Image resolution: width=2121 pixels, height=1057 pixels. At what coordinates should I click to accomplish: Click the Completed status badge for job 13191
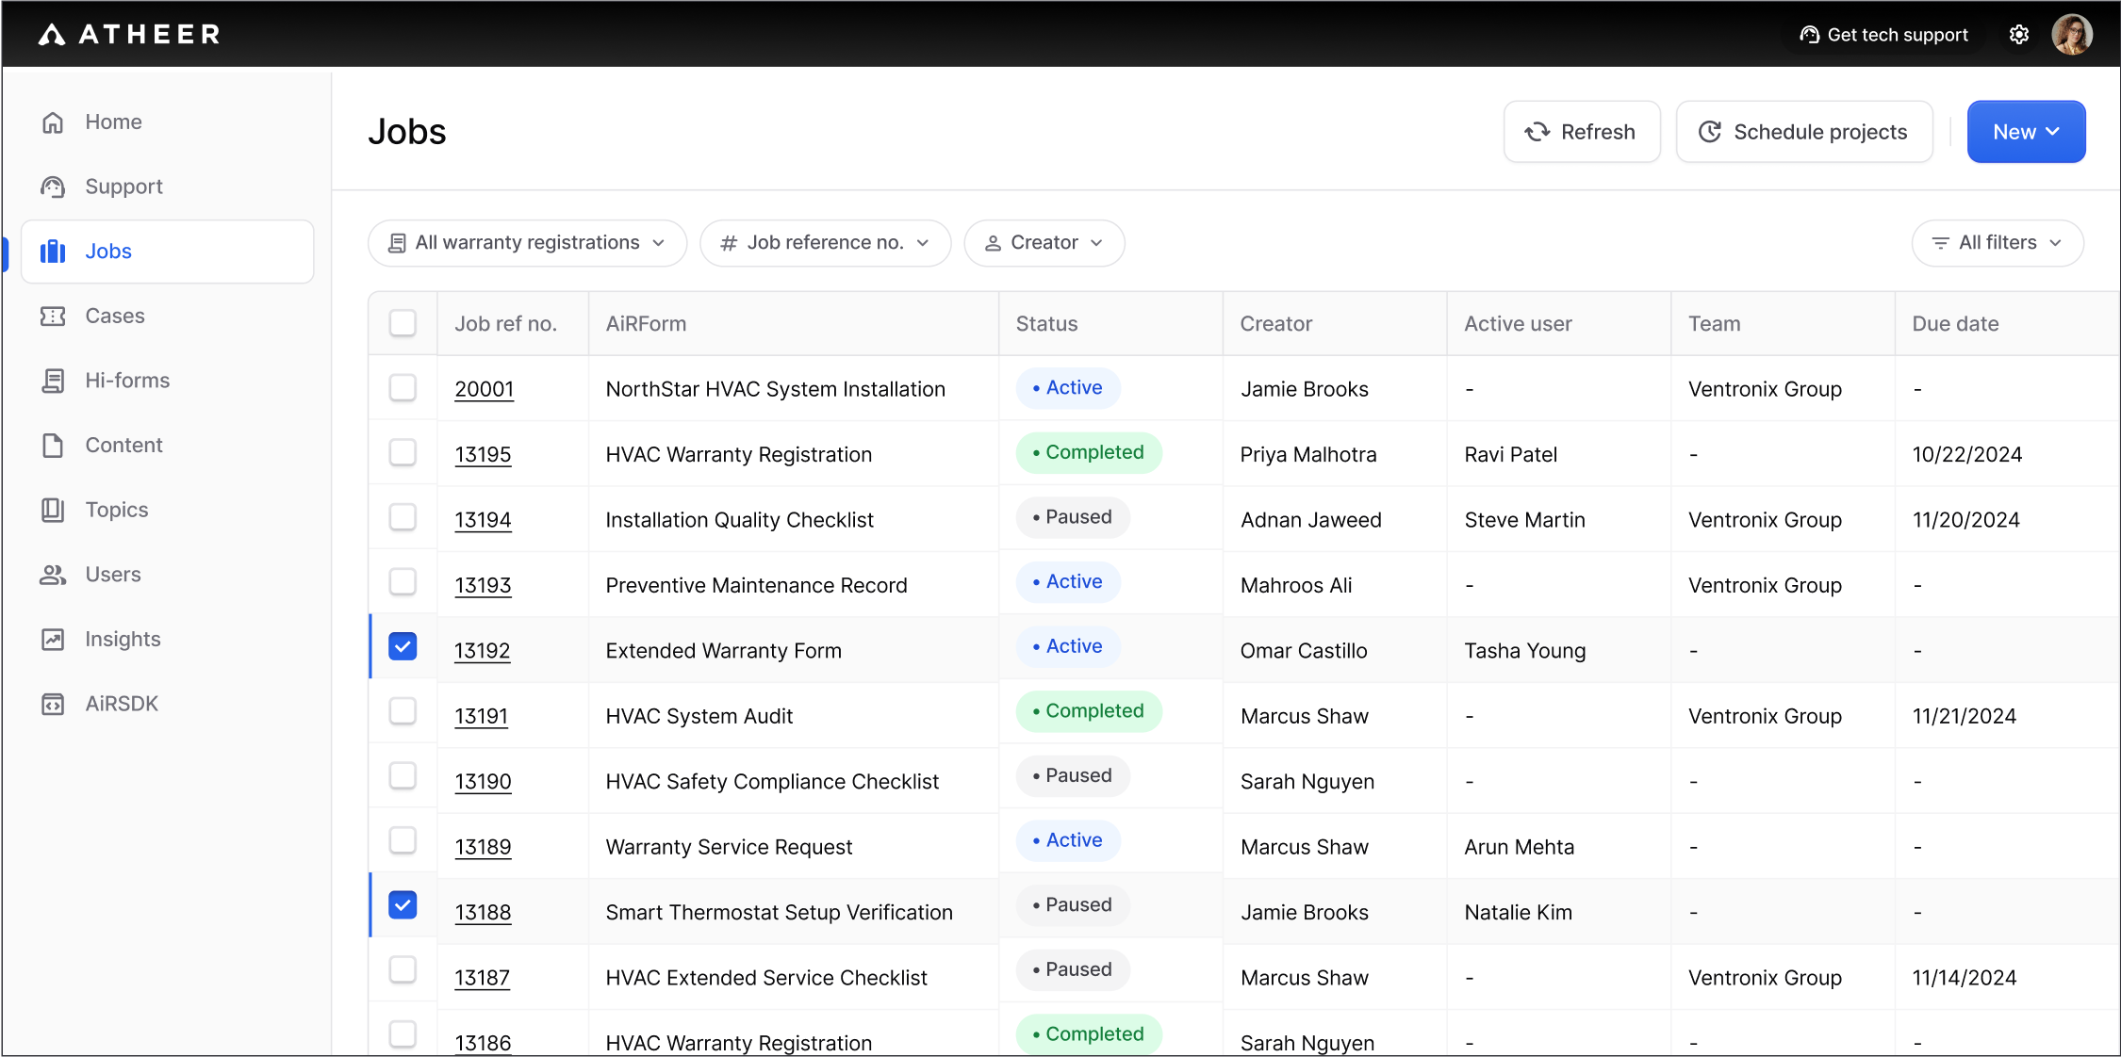[x=1089, y=711]
